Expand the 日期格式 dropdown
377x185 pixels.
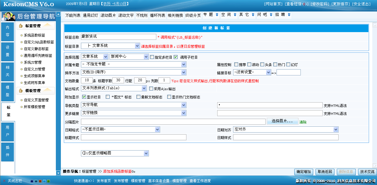(x=157, y=129)
